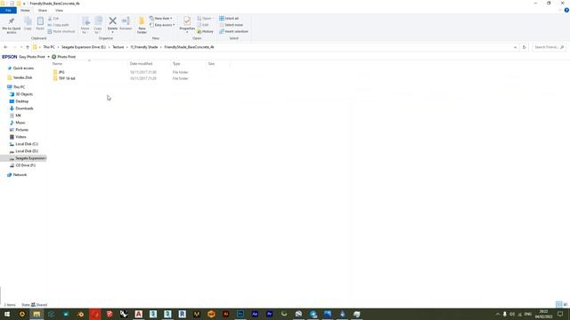
Task: Switch to the Share ribbon tab
Action: (x=42, y=11)
